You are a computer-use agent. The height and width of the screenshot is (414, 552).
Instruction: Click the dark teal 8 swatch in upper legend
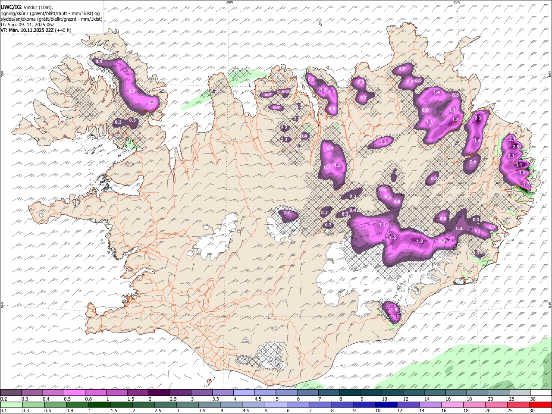(350, 393)
